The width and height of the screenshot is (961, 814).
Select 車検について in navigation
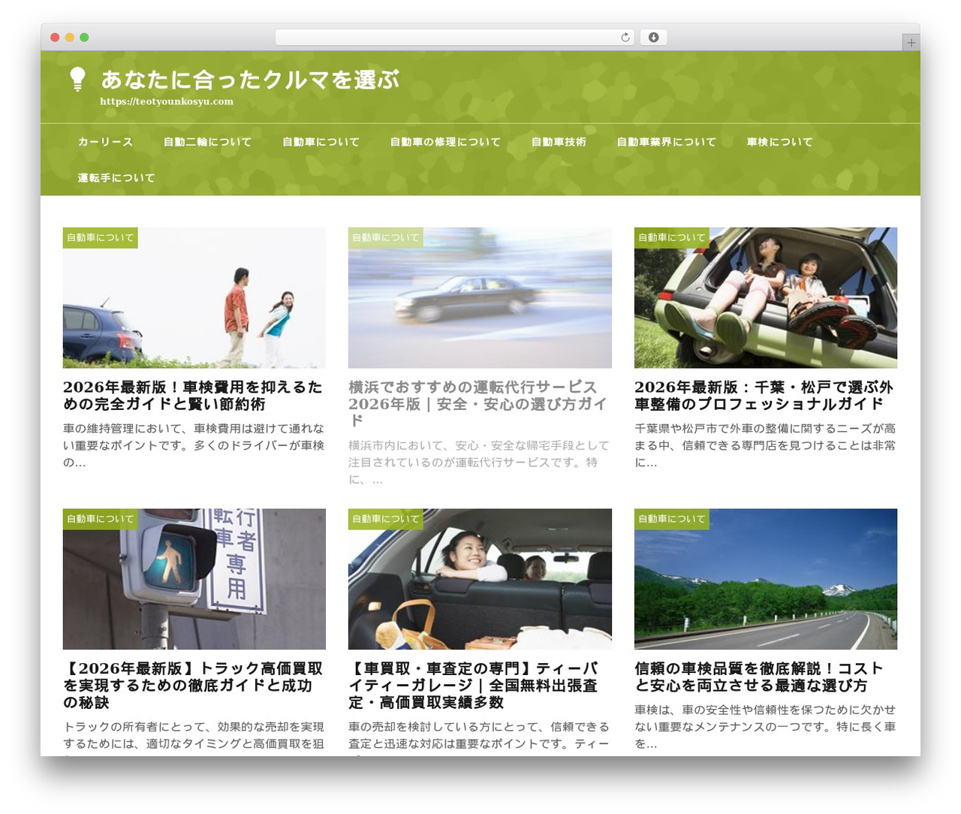click(779, 142)
